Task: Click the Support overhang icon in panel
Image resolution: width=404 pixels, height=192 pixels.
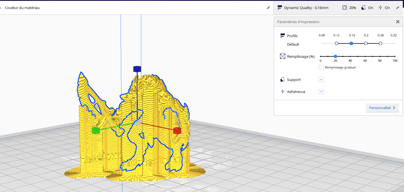Action: point(282,80)
